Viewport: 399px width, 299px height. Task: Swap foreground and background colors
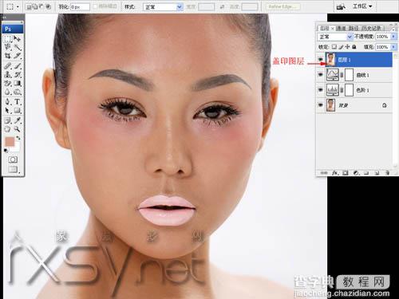[x=18, y=138]
